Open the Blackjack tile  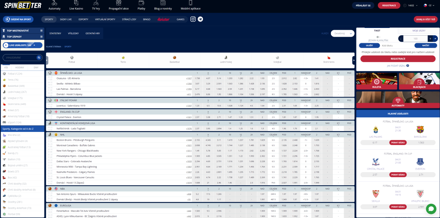tap(419, 82)
